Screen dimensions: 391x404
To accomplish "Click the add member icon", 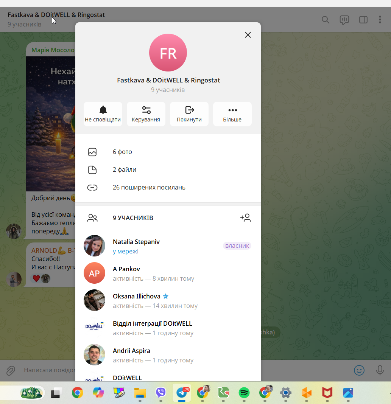I will point(245,218).
